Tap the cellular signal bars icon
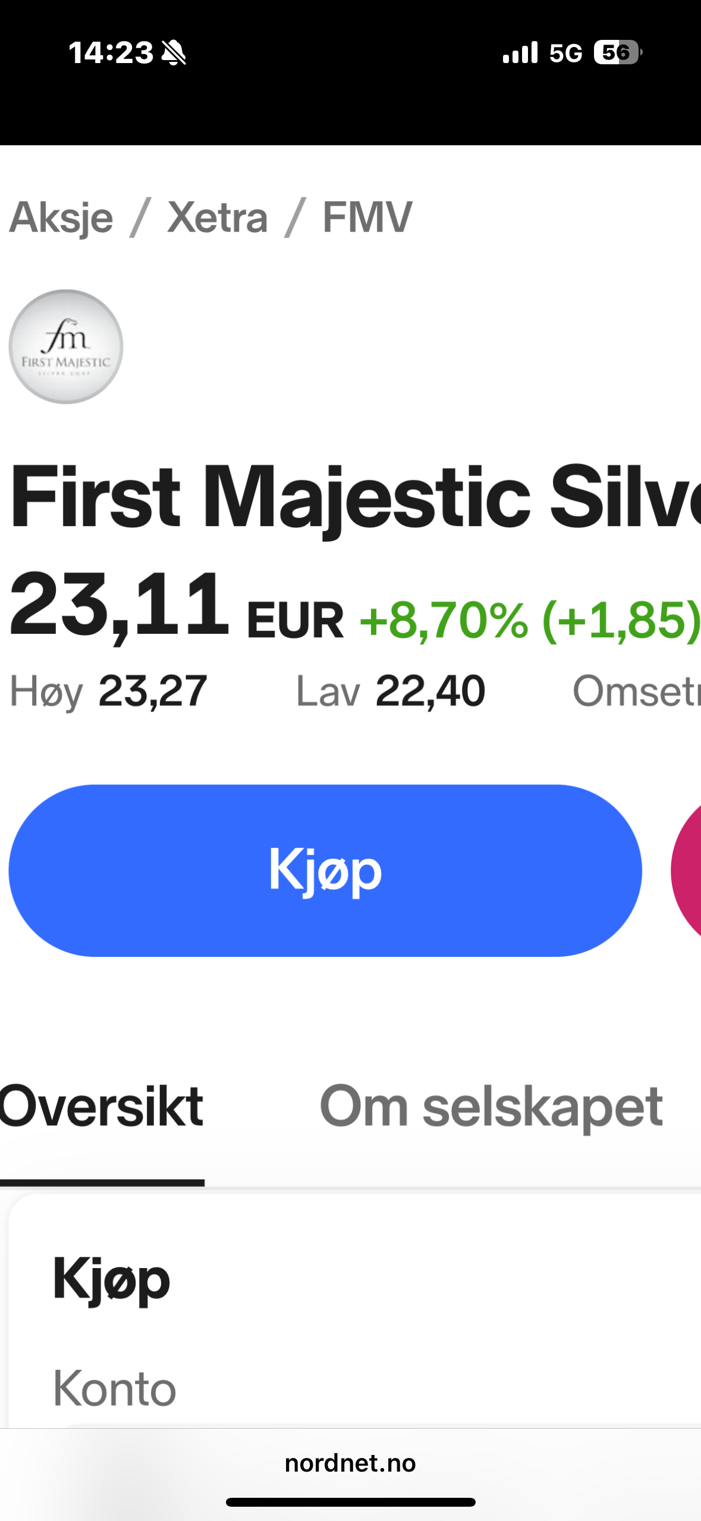The height and width of the screenshot is (1521, 701). point(520,52)
